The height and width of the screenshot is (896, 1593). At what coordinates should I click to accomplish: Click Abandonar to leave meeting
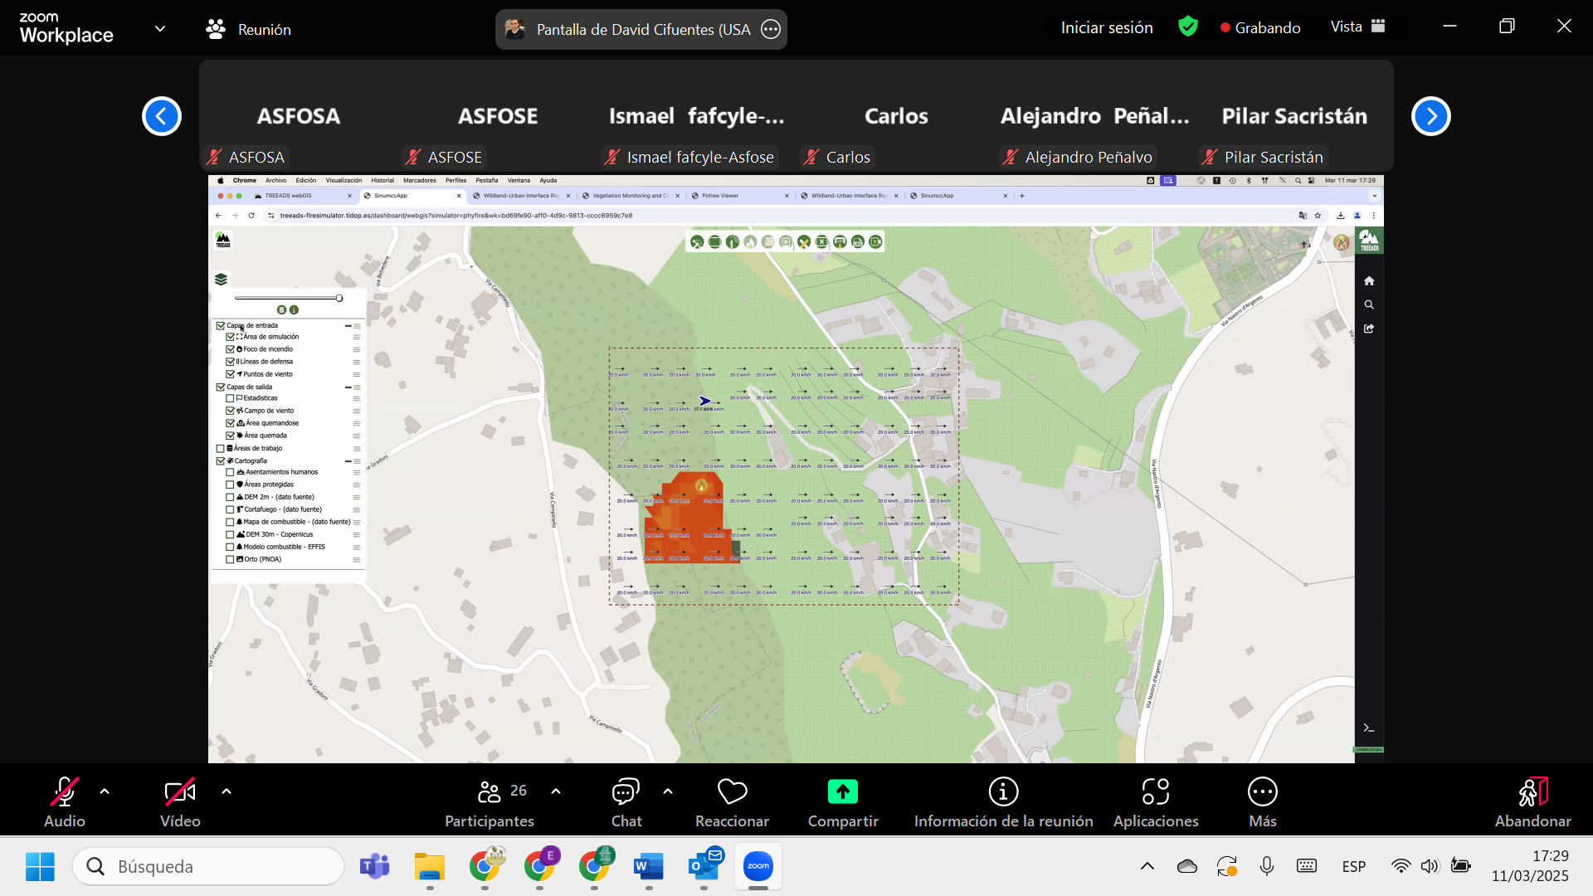coord(1532,801)
